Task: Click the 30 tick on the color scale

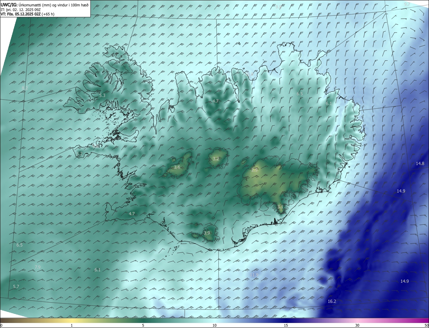Action: pyautogui.click(x=357, y=325)
